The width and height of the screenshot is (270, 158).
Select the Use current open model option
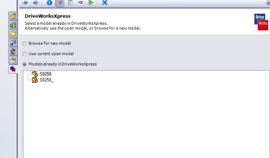point(48,54)
